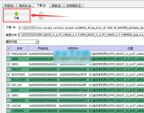The image size is (144, 113).
Task: Click USRDATA end address 0x0000000049cb61ef
Action: click(x=73, y=111)
